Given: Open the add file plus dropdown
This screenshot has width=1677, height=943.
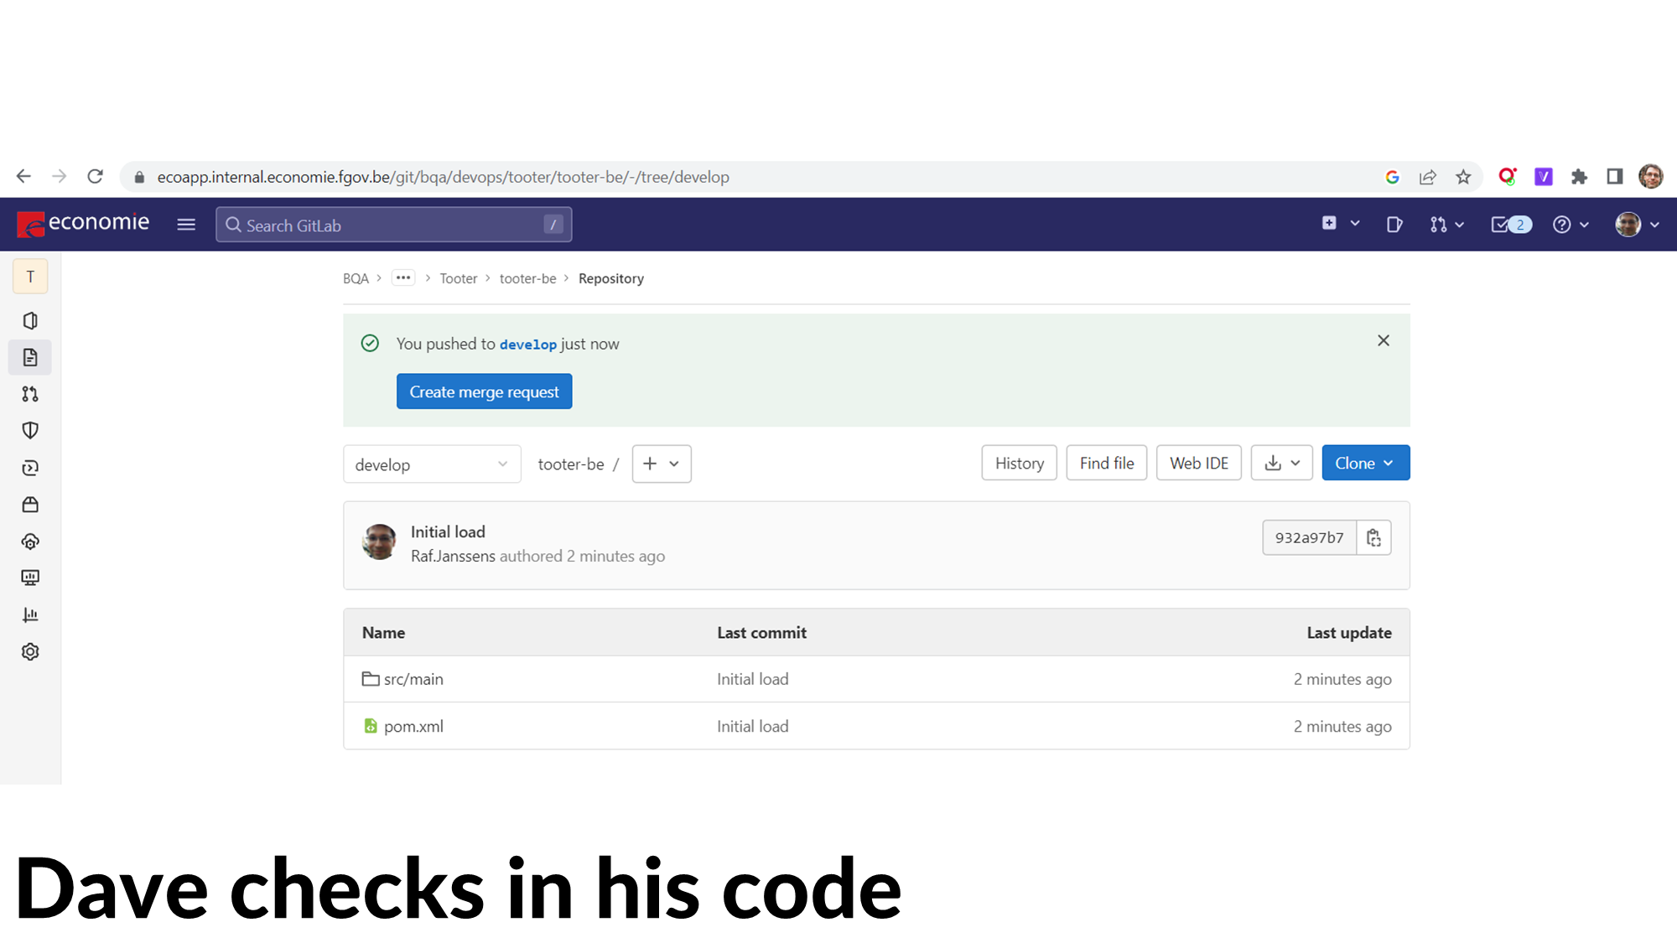Looking at the screenshot, I should tap(661, 464).
